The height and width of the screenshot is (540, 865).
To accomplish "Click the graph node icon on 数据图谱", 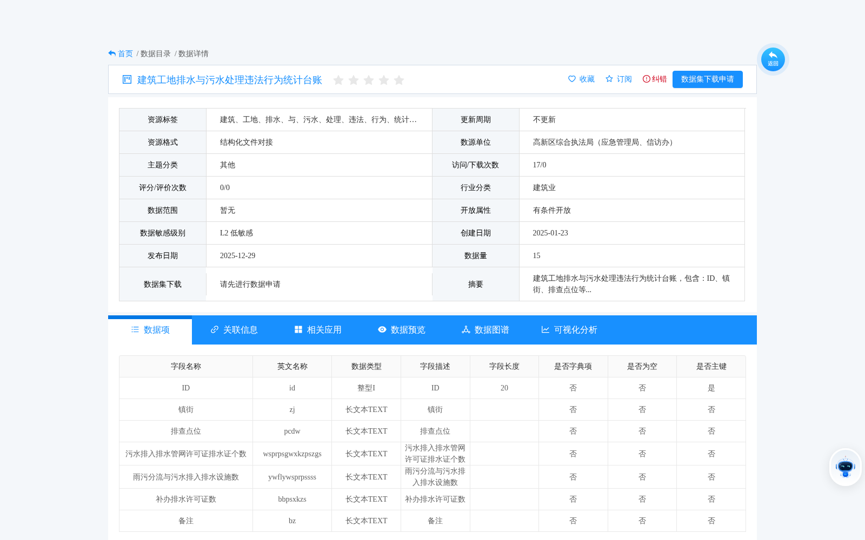I will point(466,329).
